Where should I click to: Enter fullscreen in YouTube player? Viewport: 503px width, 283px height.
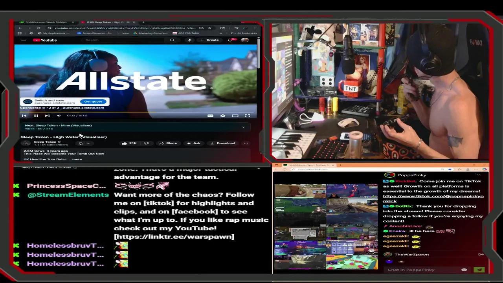(x=248, y=116)
